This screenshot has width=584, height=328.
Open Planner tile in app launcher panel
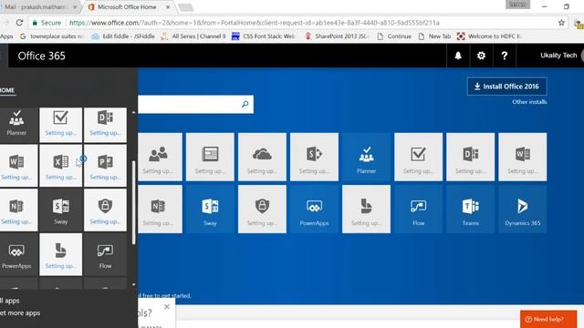pyautogui.click(x=16, y=125)
